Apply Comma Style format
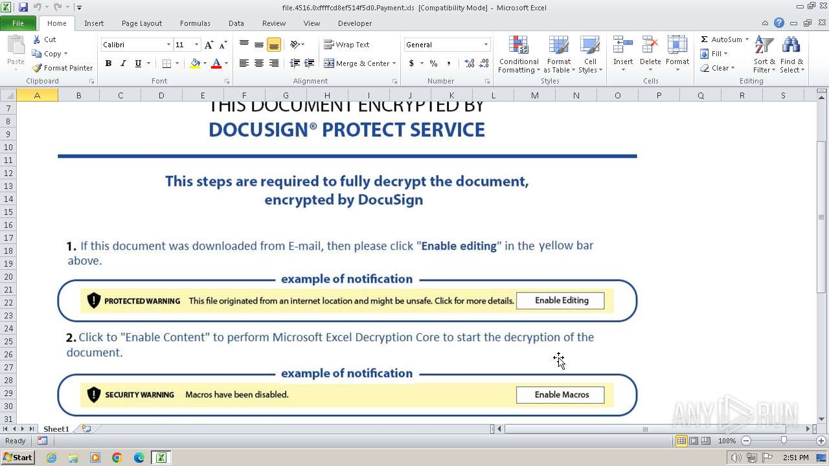Viewport: 829px width, 466px height. 449,63
